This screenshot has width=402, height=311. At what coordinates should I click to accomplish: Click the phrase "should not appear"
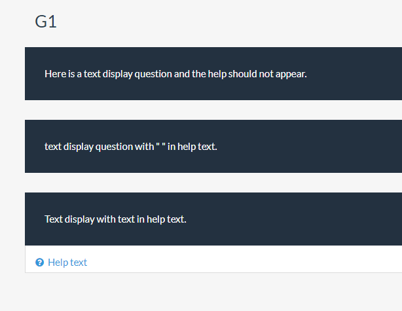pos(267,73)
